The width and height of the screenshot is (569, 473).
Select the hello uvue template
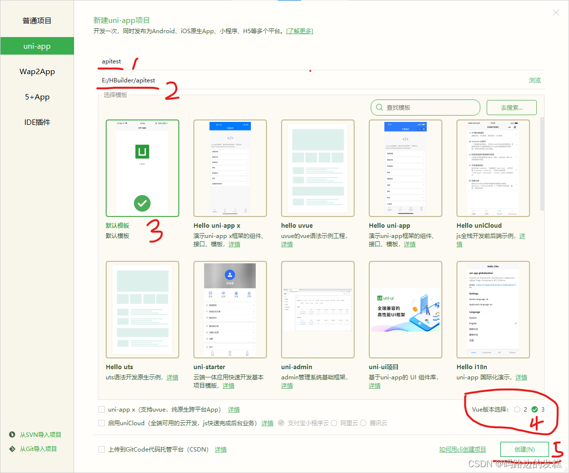[x=318, y=168]
